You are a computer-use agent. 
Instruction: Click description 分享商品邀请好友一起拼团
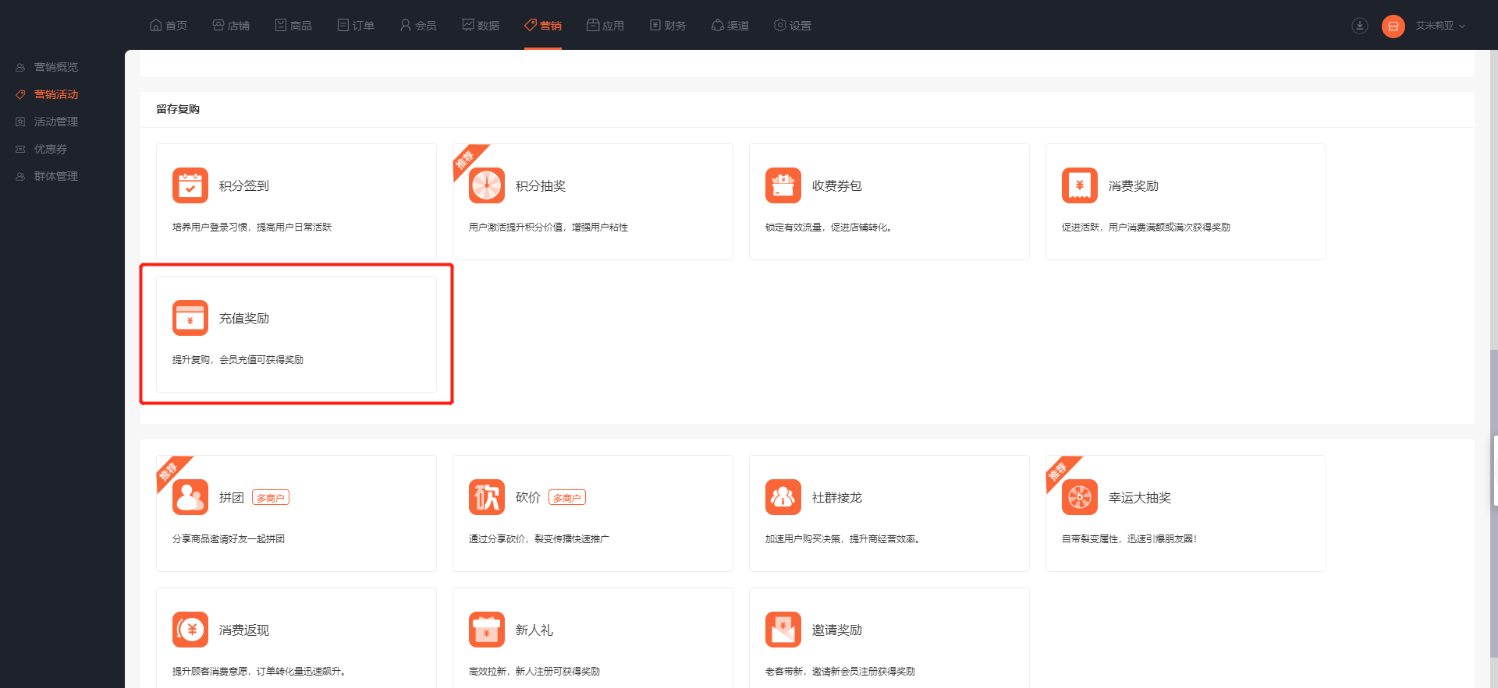pyautogui.click(x=229, y=538)
